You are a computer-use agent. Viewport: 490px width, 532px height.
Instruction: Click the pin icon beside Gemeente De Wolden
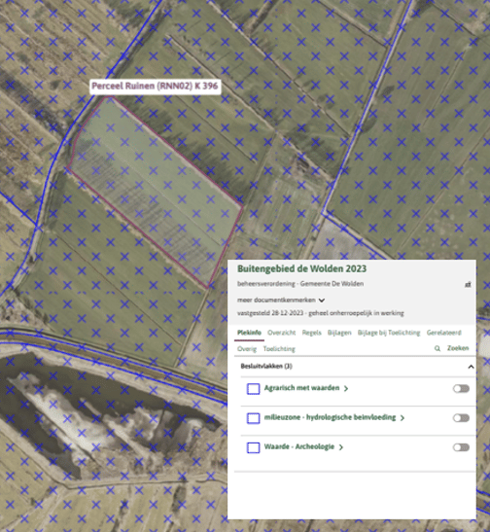(x=468, y=284)
